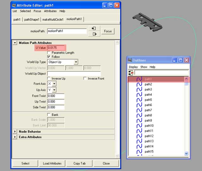This screenshot has width=202, height=171.
Task: Click the Front Twist value field
Action: (56, 96)
